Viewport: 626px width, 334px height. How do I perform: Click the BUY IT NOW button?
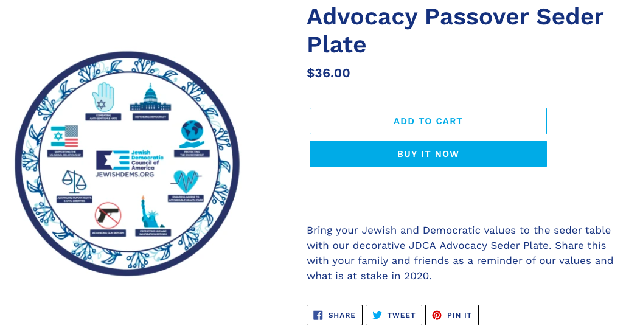[x=428, y=154]
